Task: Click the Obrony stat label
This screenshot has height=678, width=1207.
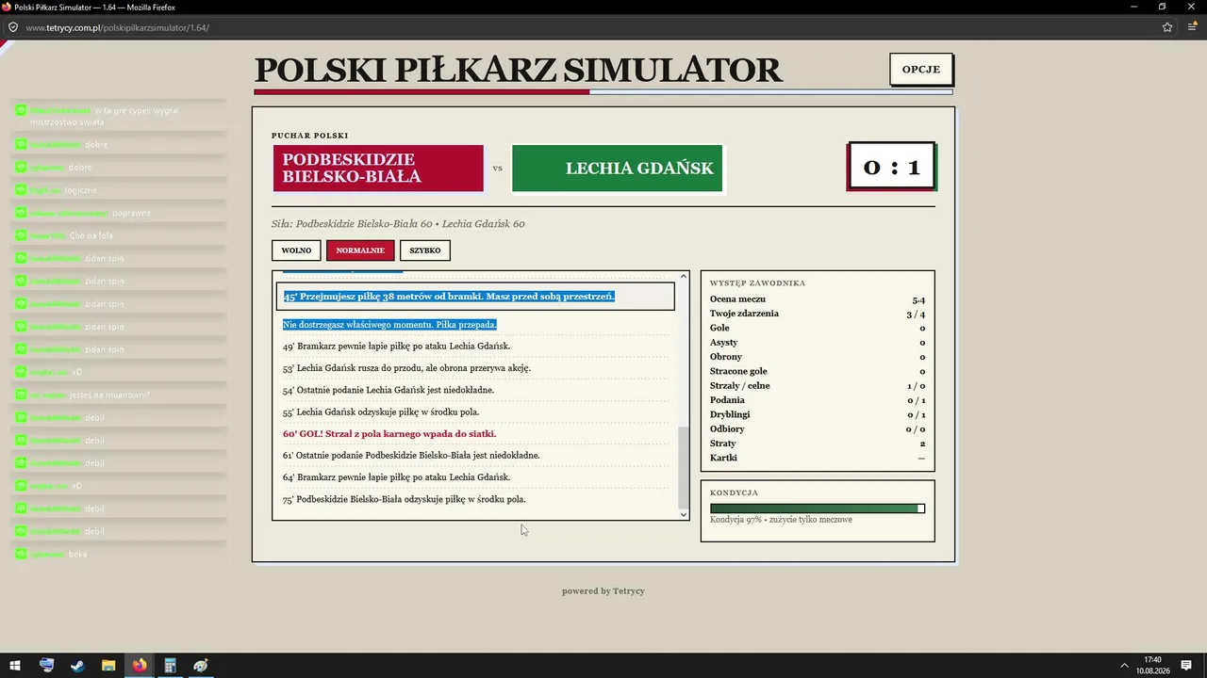Action: point(726,357)
